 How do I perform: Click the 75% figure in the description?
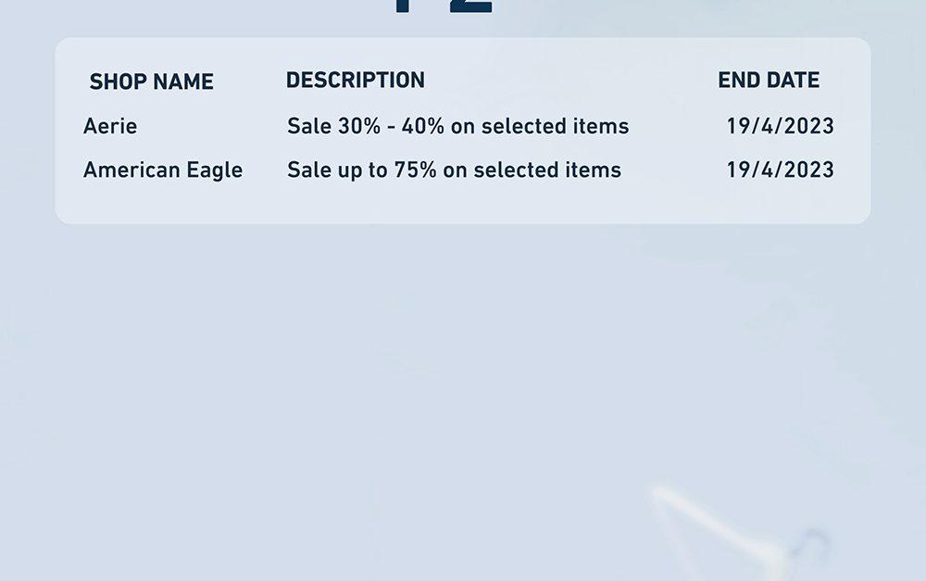[415, 171]
